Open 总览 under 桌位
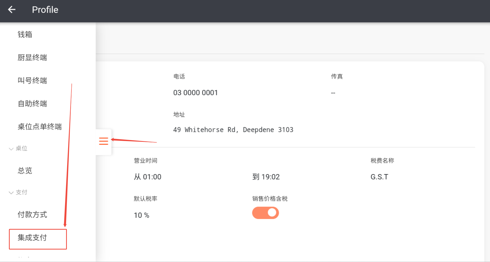This screenshot has height=262, width=490. coord(25,170)
